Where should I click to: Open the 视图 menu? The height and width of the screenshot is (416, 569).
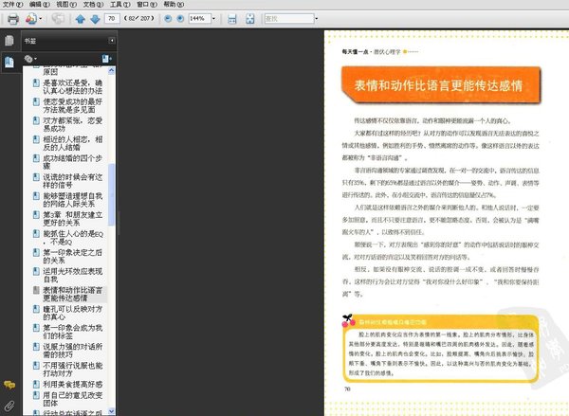[x=66, y=5]
